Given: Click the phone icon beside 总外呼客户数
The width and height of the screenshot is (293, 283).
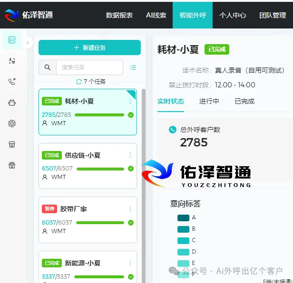Looking at the screenshot, I should [x=173, y=130].
